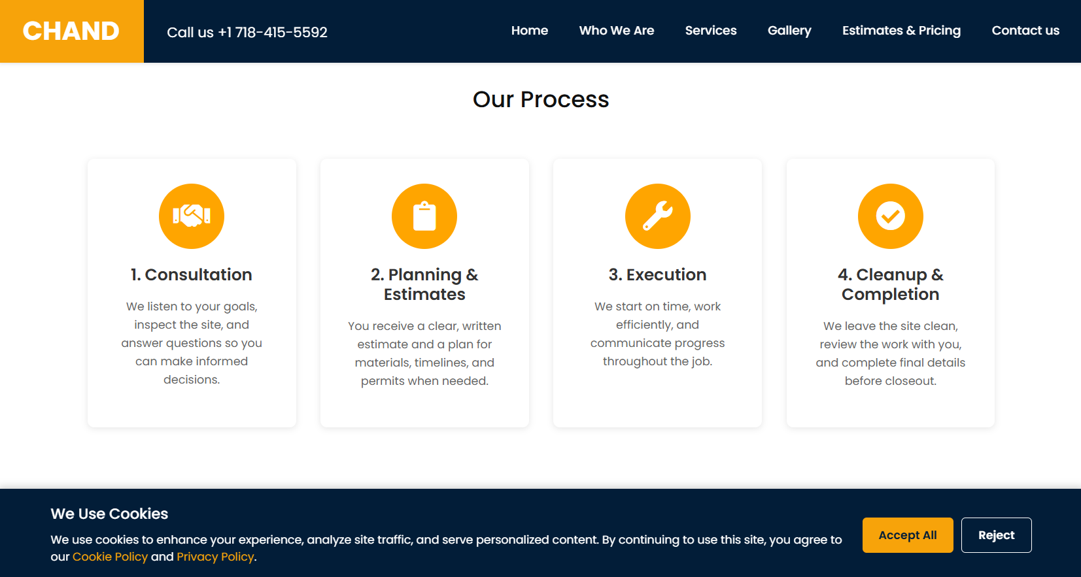1081x577 pixels.
Task: Open Estimates & Pricing in the navbar
Action: (901, 31)
